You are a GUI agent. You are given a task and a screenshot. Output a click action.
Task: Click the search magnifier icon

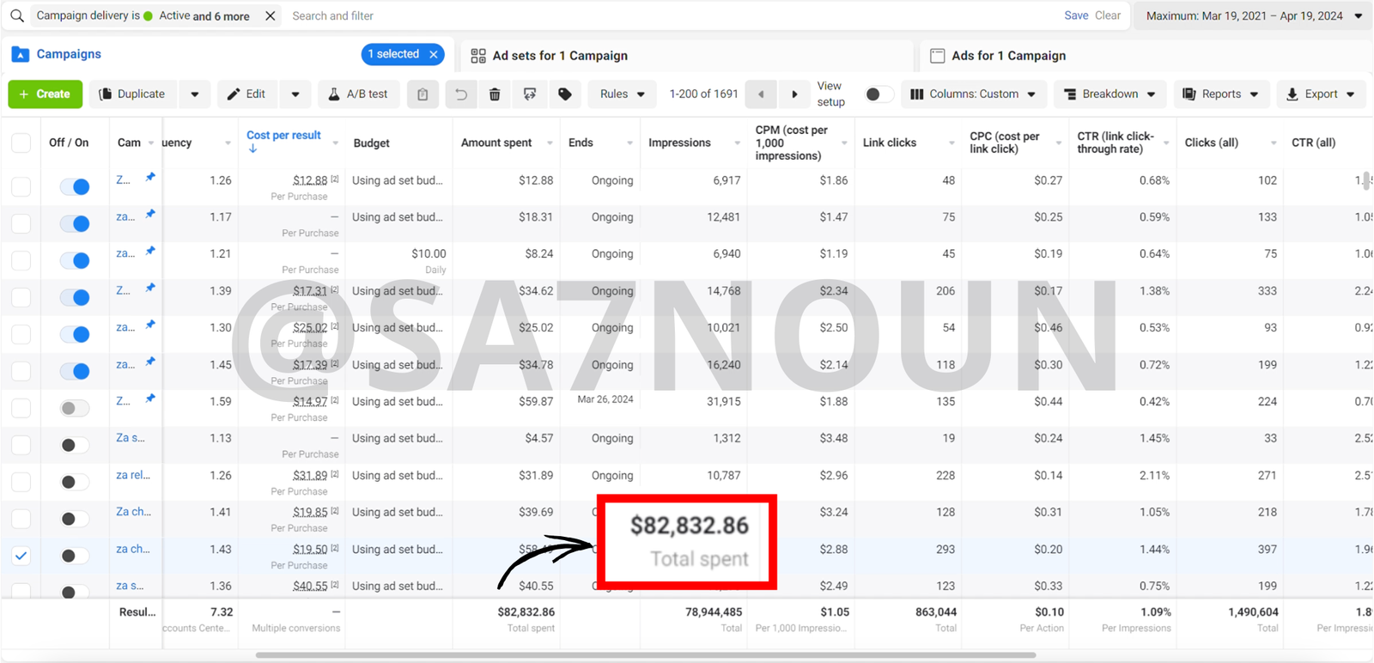point(16,15)
